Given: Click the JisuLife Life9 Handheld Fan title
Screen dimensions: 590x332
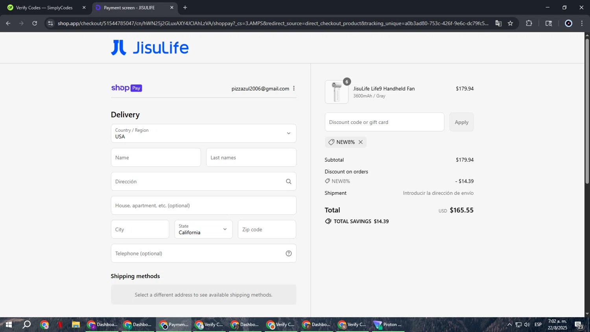Looking at the screenshot, I should tap(384, 89).
